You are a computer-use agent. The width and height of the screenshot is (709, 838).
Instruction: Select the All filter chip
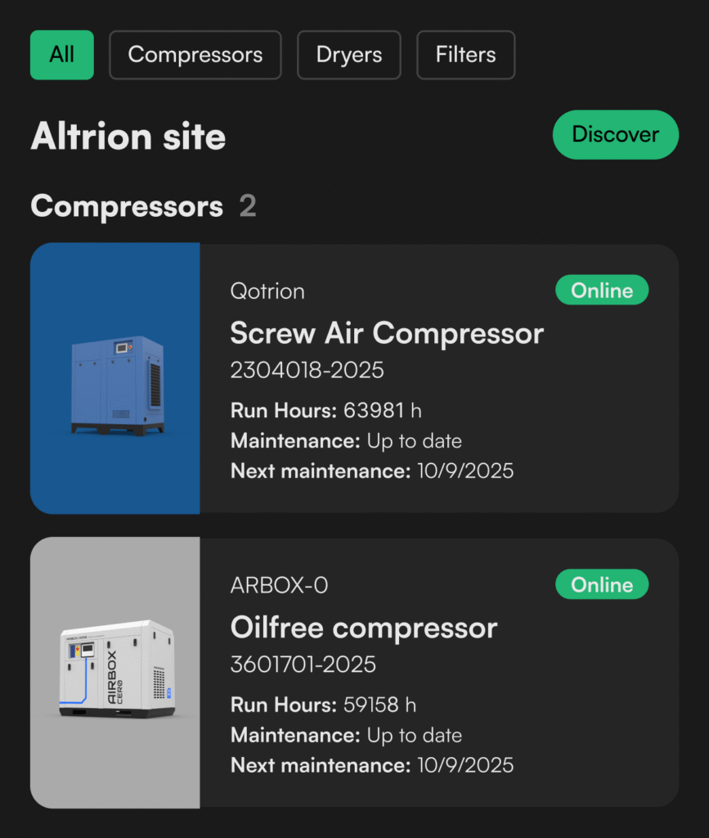62,55
